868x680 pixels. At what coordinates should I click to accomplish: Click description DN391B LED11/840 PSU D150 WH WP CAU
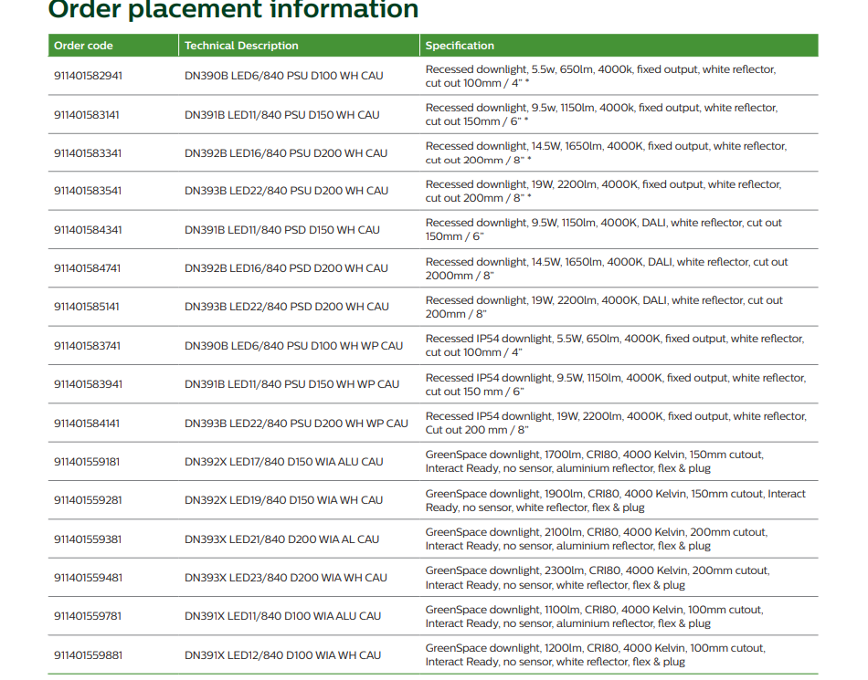point(291,384)
